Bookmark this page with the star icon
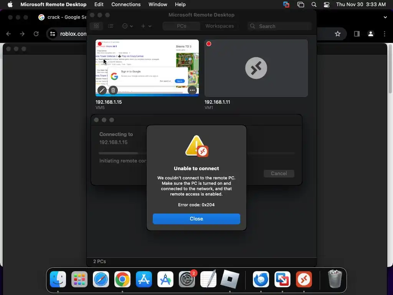This screenshot has width=393, height=295. pos(338,34)
